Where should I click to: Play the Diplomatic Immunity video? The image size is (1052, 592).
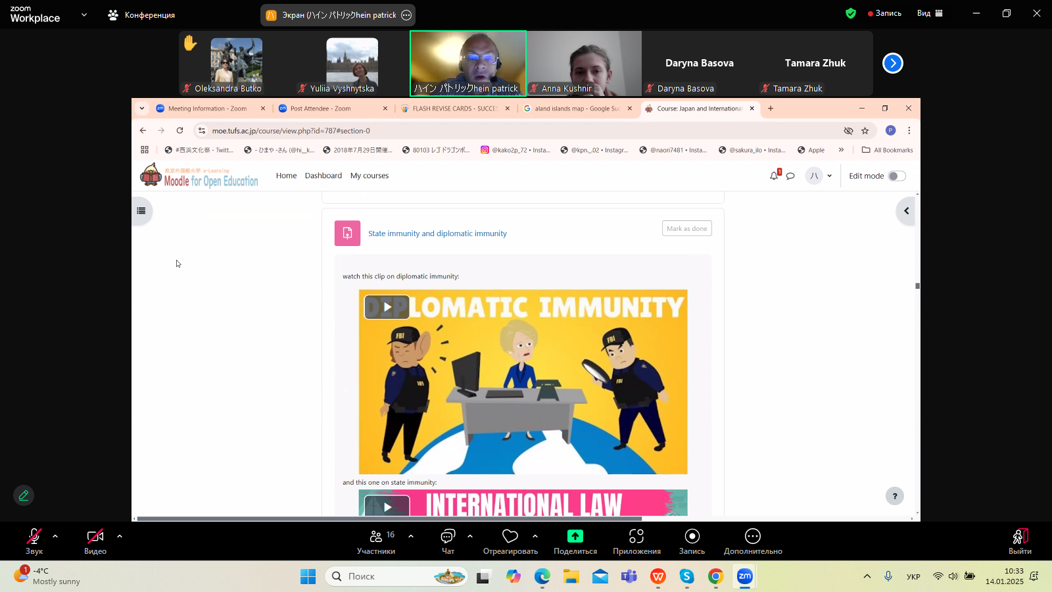387,307
